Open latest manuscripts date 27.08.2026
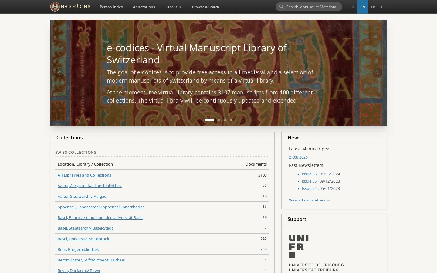437x273 pixels. [298, 157]
